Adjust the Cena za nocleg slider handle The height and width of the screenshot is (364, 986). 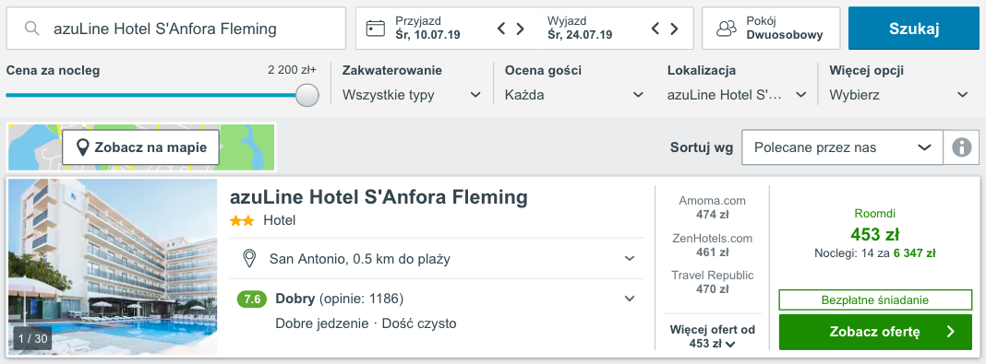pyautogui.click(x=307, y=96)
